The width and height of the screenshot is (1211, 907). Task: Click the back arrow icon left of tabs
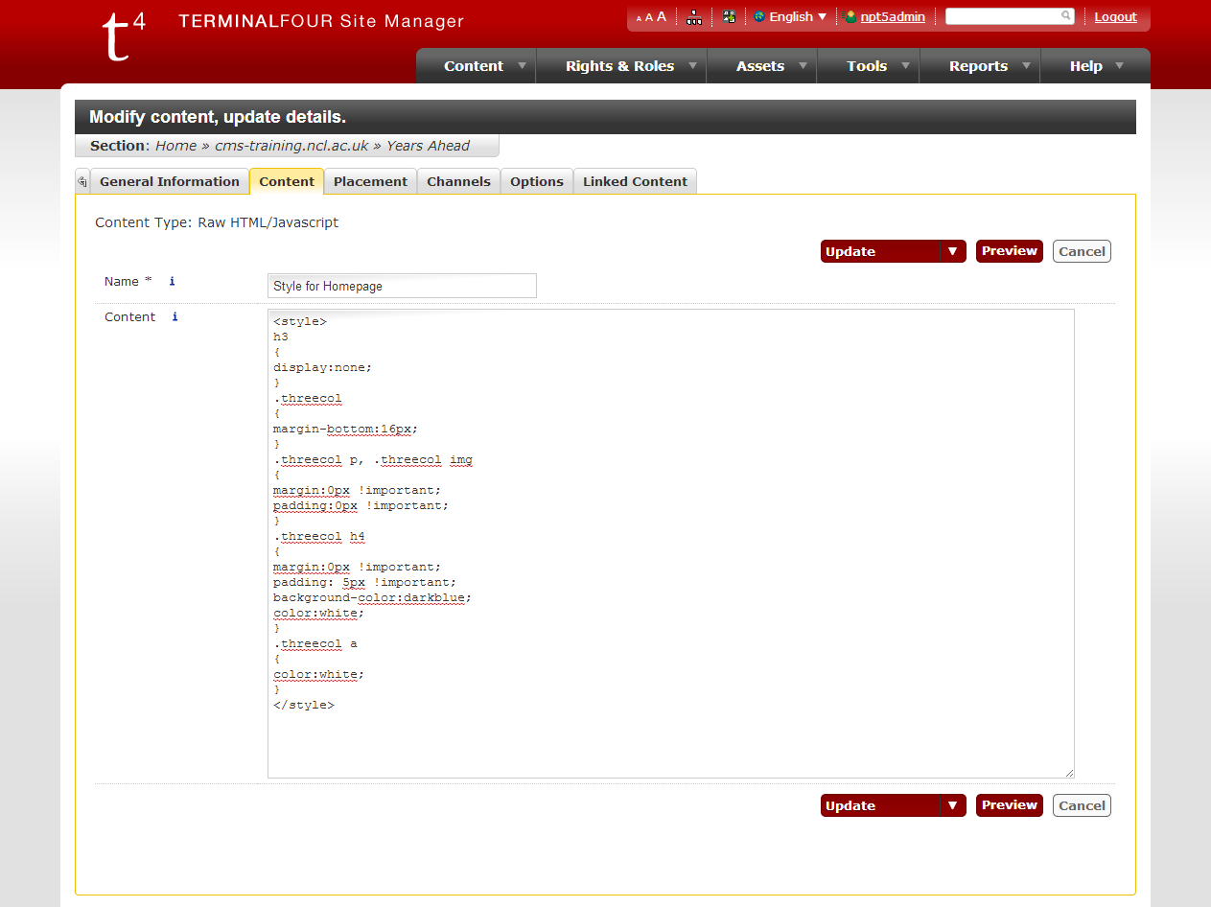(x=82, y=181)
